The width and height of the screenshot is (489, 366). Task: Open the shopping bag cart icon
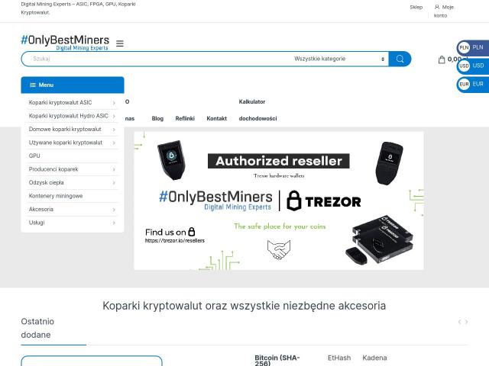(442, 59)
